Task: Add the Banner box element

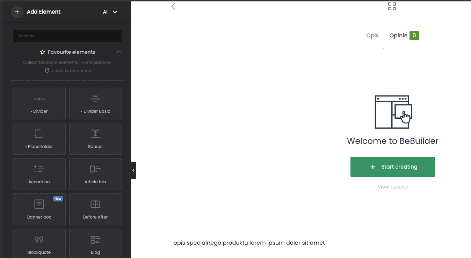Action: tap(39, 209)
